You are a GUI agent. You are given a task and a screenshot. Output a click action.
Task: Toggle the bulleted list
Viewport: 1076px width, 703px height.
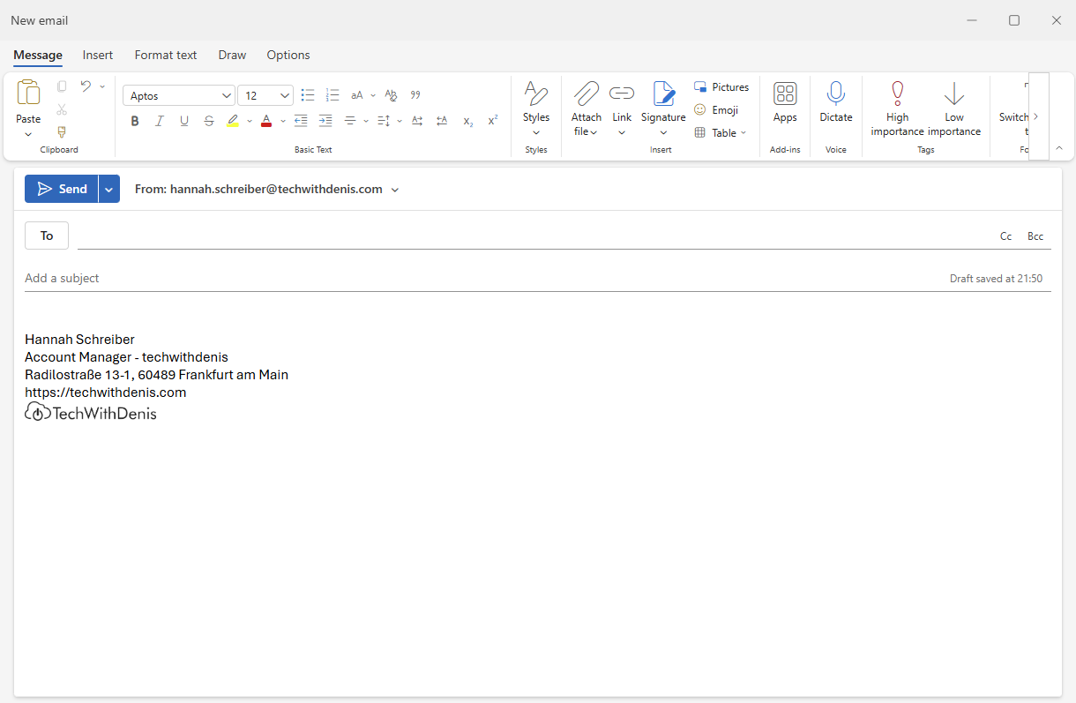click(308, 95)
